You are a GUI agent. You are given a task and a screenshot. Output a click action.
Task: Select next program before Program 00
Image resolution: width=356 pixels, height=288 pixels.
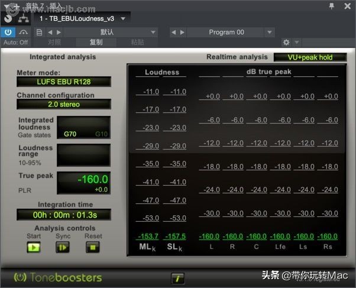pyautogui.click(x=182, y=33)
